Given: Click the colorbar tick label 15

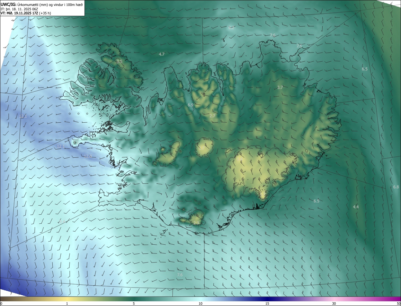Looking at the screenshot, I should [267, 304].
